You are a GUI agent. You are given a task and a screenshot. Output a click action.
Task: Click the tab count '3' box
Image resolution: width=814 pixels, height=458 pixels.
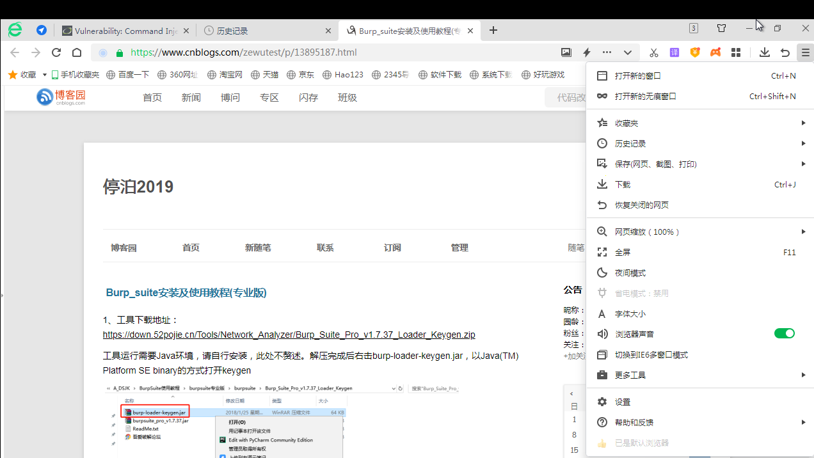coord(694,28)
